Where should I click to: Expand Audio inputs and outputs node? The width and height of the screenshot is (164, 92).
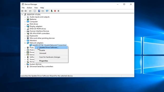(25, 17)
